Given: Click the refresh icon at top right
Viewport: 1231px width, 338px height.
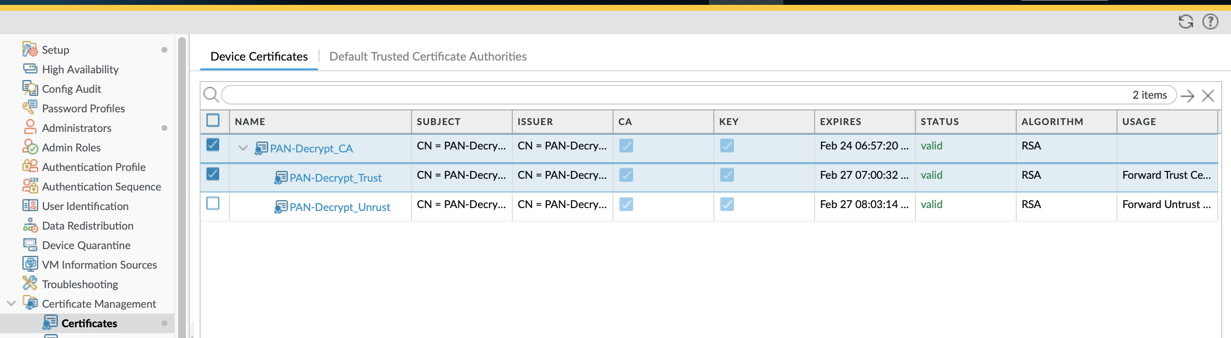Looking at the screenshot, I should 1185,21.
